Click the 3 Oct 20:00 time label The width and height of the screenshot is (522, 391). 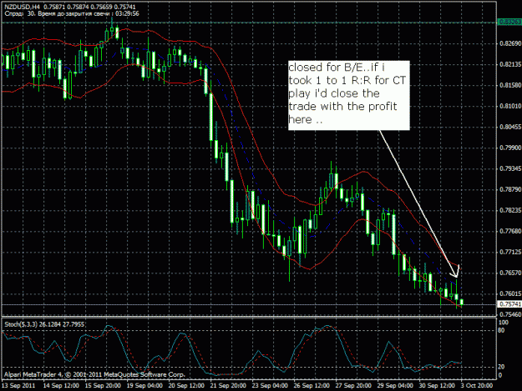tap(477, 385)
